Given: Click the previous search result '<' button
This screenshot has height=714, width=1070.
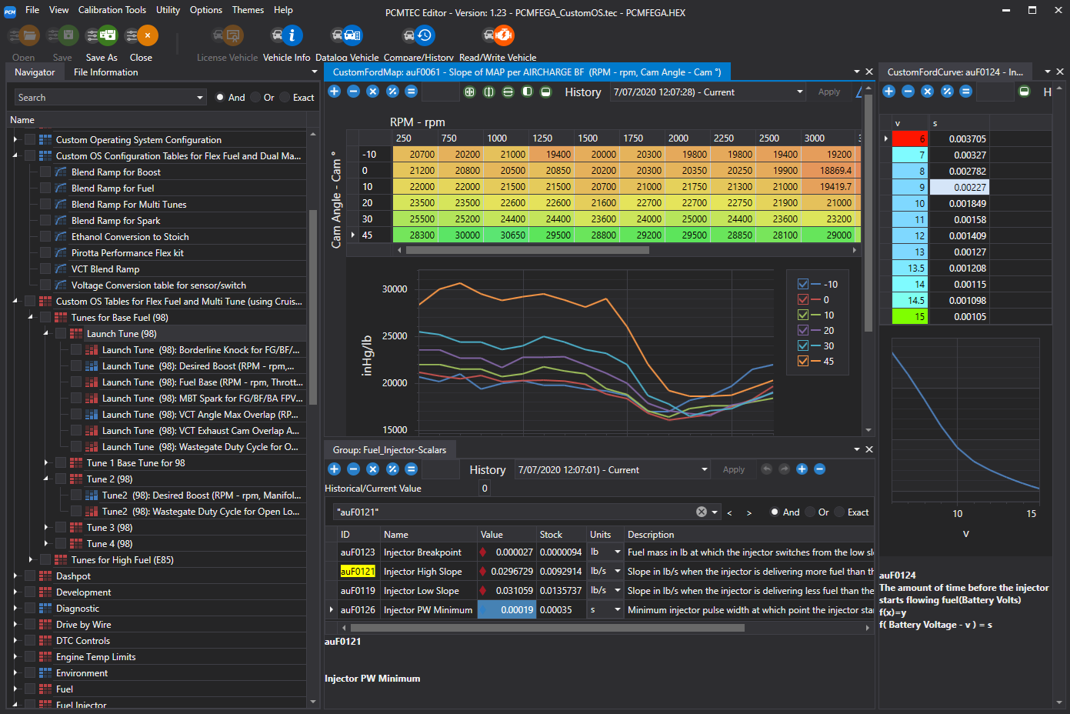Looking at the screenshot, I should click(x=729, y=512).
